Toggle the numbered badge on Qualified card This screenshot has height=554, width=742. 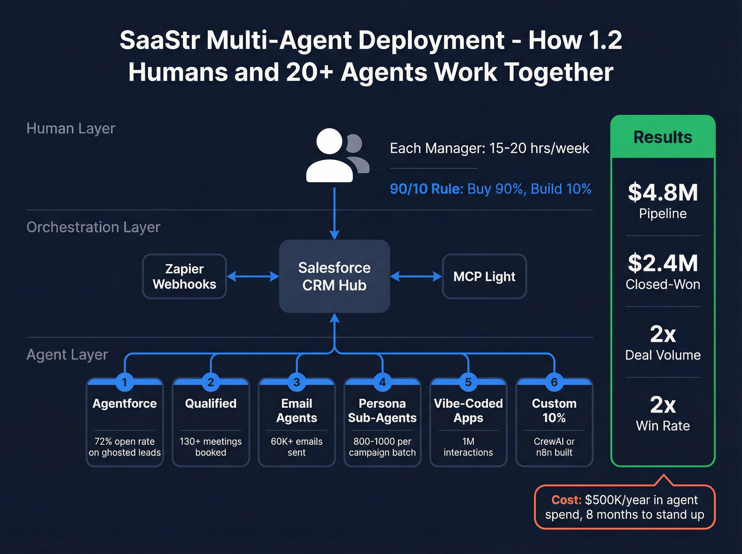pyautogui.click(x=210, y=383)
